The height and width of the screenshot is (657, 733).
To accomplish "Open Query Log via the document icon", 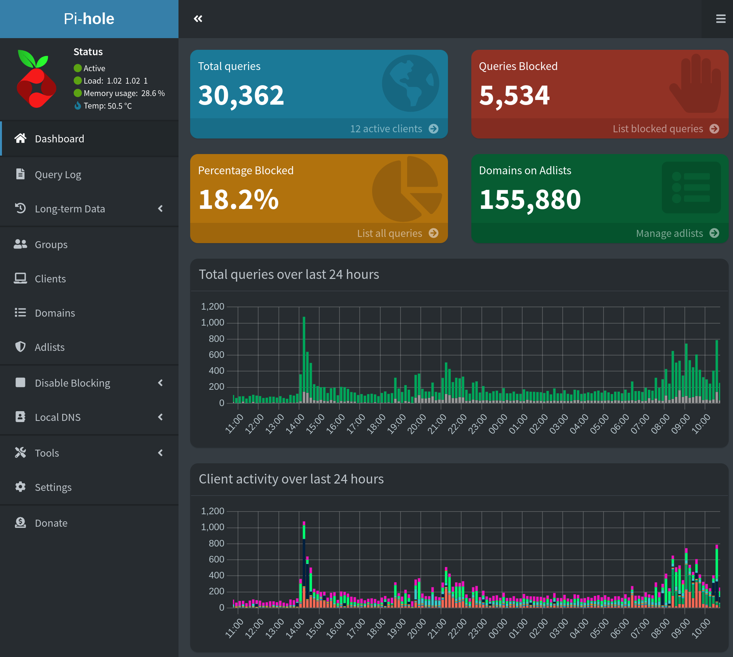I will [x=21, y=174].
